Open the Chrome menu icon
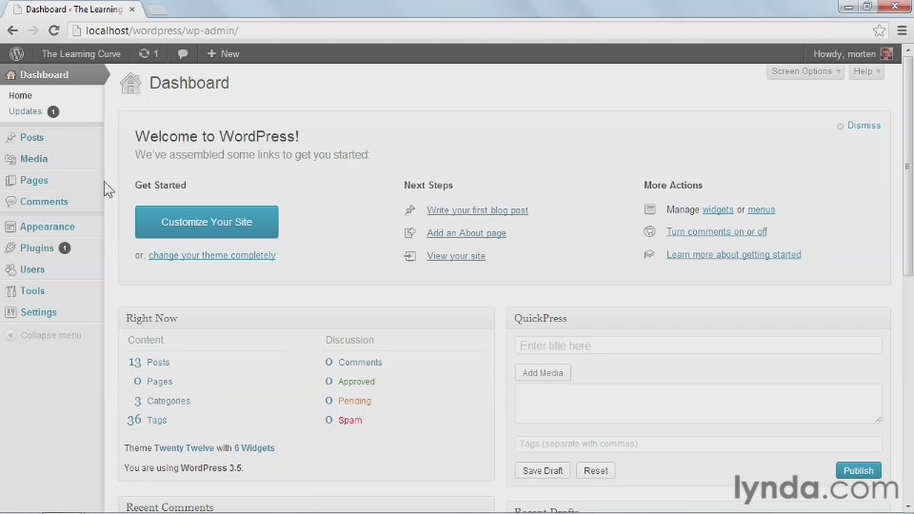Screen dimensions: 914x514 pyautogui.click(x=902, y=30)
